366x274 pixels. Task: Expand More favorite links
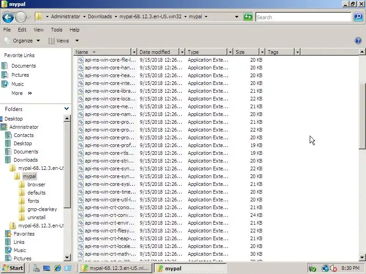22,93
